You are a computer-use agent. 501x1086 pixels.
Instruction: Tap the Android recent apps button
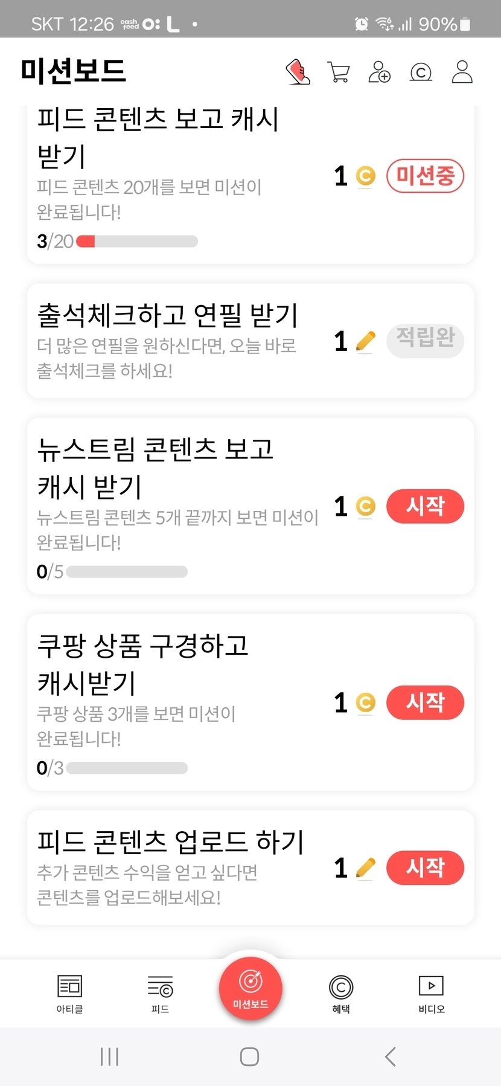coord(109,1056)
